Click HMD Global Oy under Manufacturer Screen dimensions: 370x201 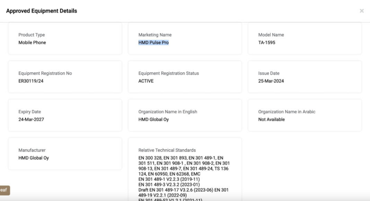34,158
